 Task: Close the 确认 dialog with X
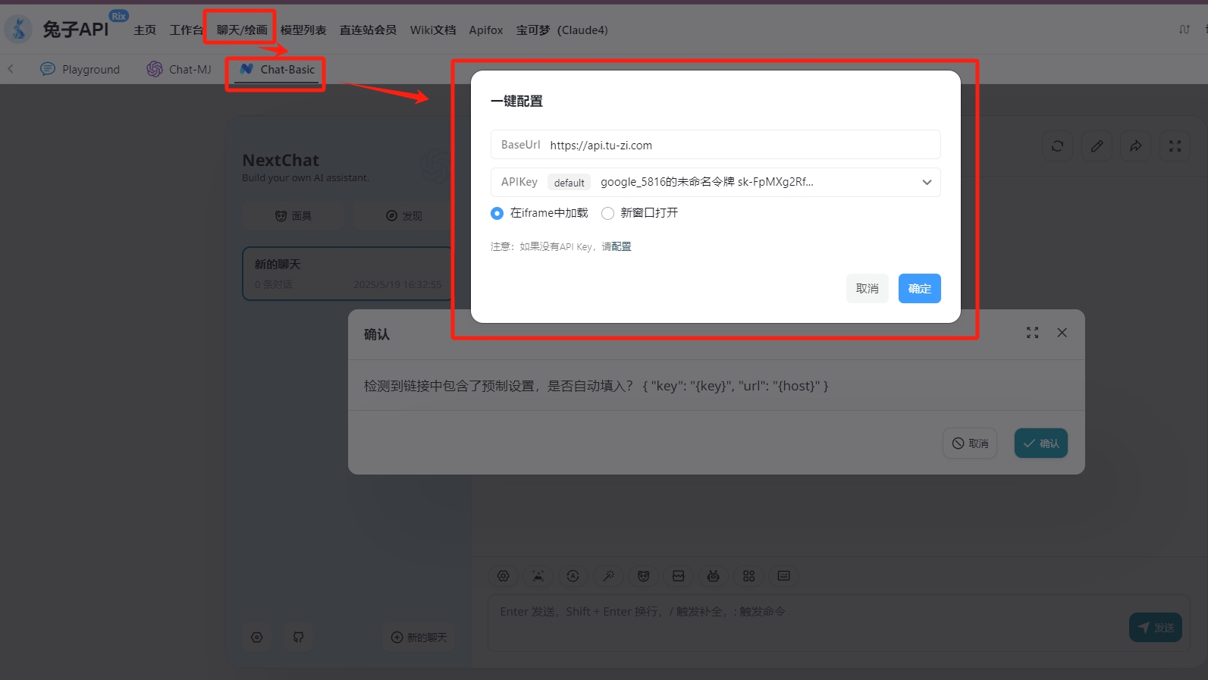tap(1062, 333)
